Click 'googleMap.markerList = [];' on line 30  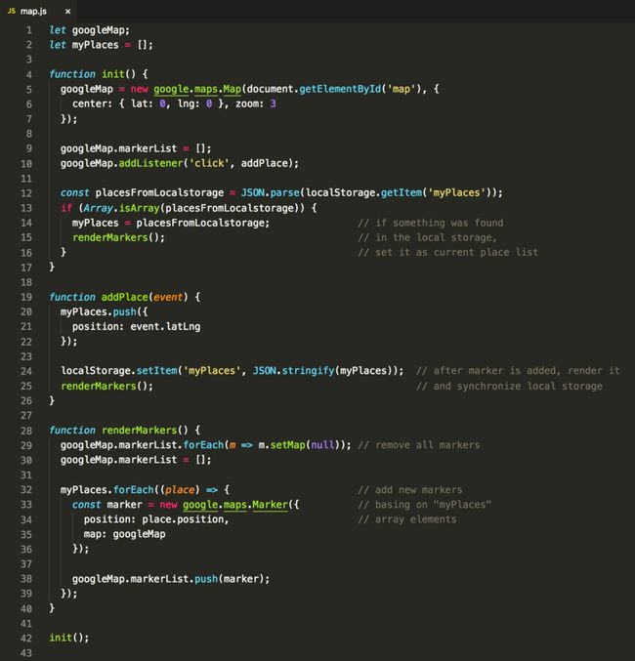point(136,460)
